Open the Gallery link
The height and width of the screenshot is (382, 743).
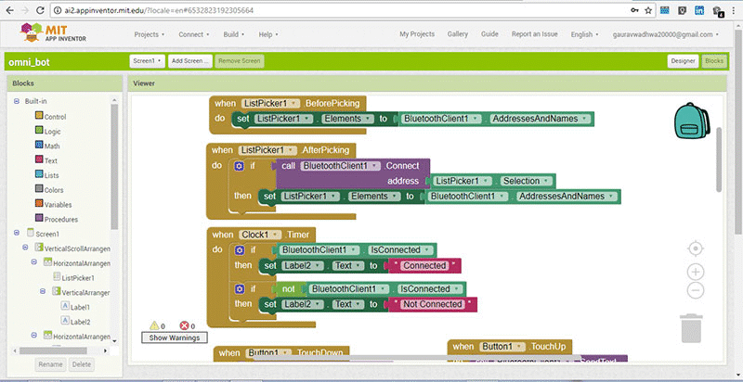click(458, 34)
